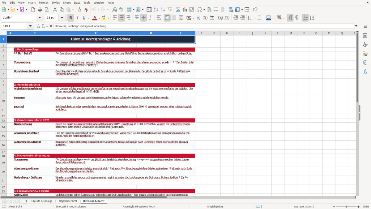Open the font size dropdown
Viewport: 371px width, 209px height.
[x=62, y=18]
